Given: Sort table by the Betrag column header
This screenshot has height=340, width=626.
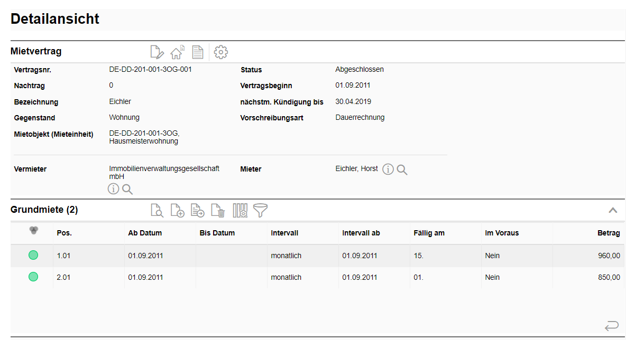Looking at the screenshot, I should (609, 233).
